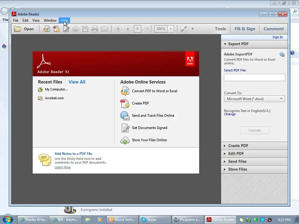This screenshot has height=224, width=299.
Task: Open the Comment pane
Action: tap(274, 29)
